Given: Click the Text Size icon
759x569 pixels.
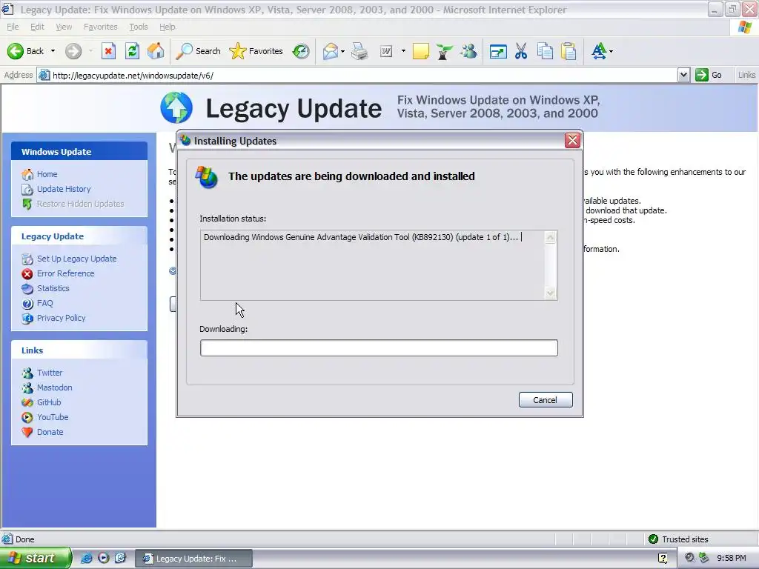Looking at the screenshot, I should click(x=599, y=51).
